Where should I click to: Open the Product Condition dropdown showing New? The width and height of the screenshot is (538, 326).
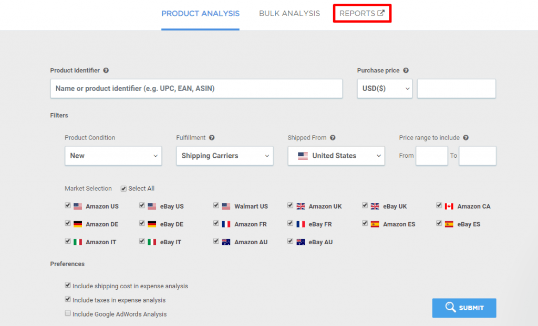pyautogui.click(x=113, y=156)
